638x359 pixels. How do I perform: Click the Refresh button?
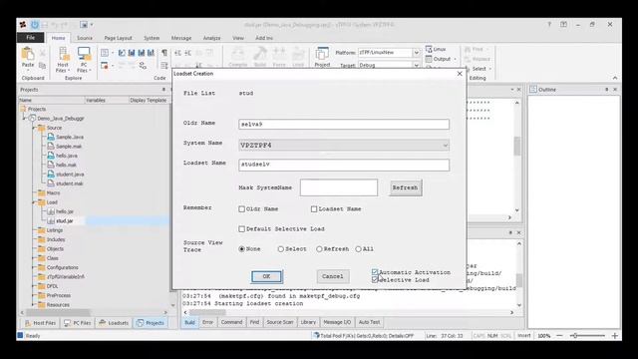405,187
